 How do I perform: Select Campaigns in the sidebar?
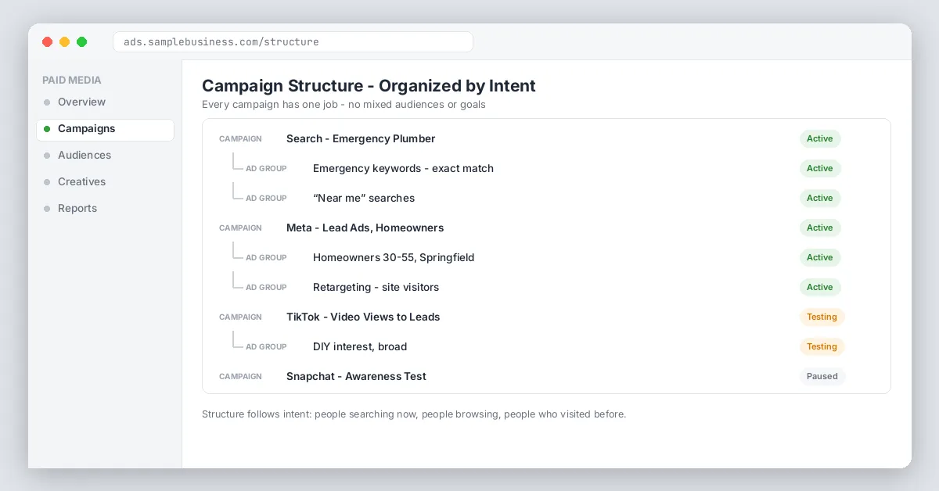pos(105,130)
